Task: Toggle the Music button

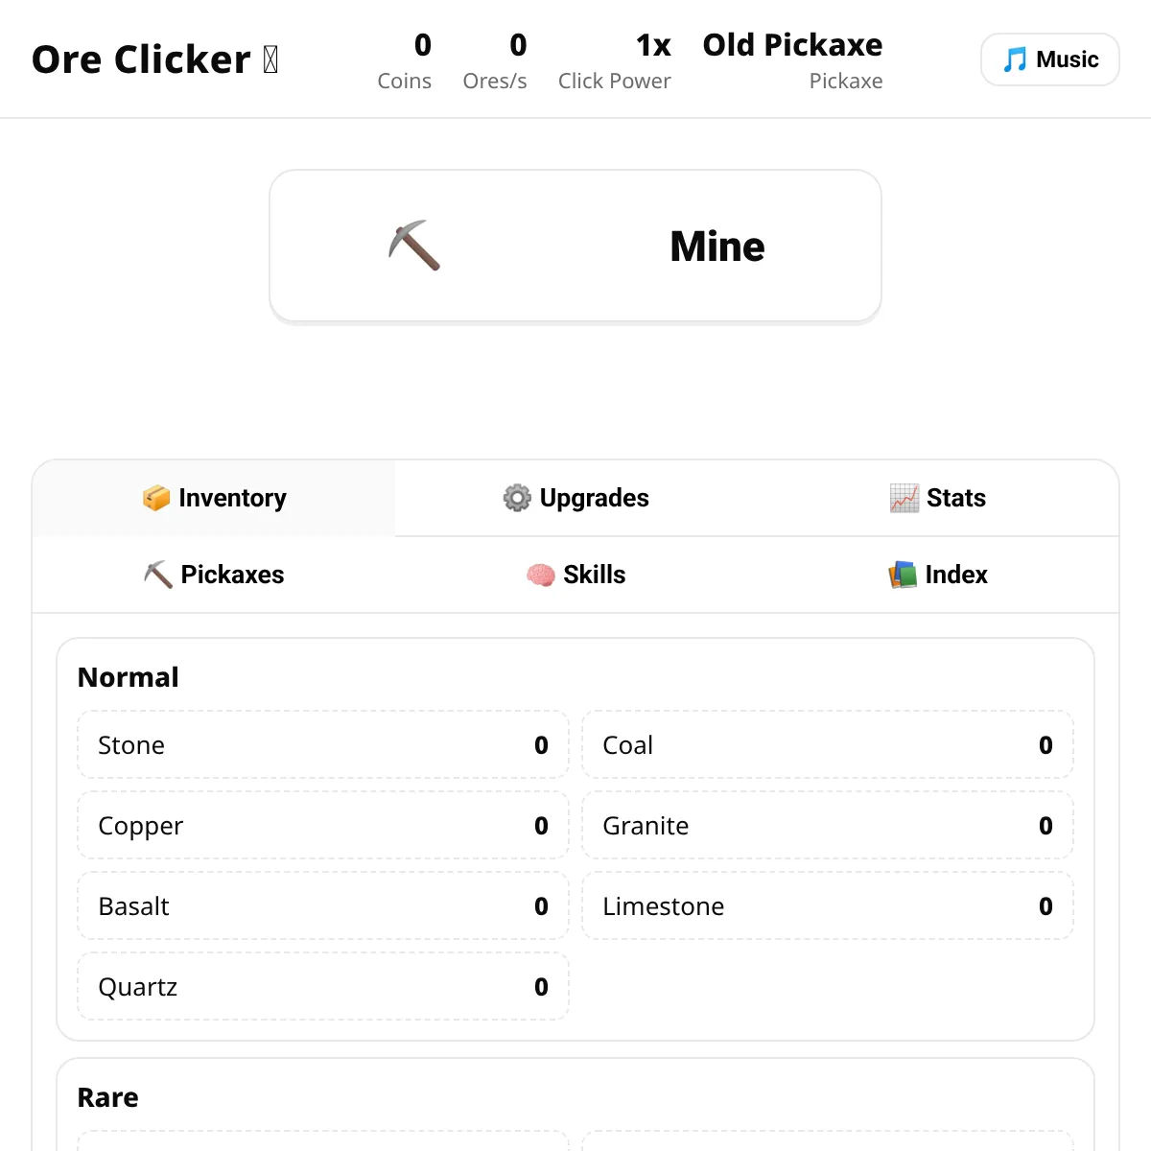Action: [x=1050, y=59]
